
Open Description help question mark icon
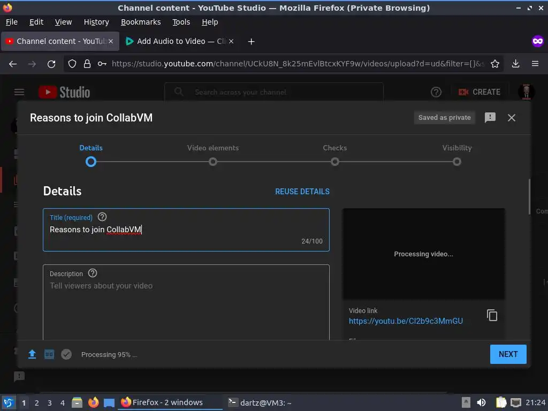point(92,273)
